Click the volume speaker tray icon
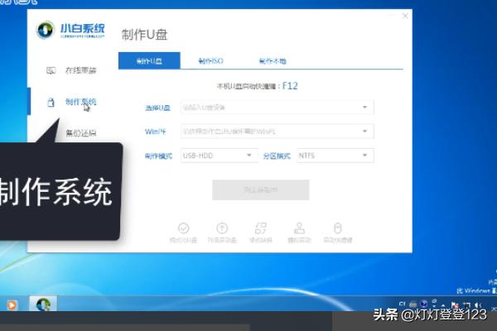The height and width of the screenshot is (331, 497). pos(478,305)
